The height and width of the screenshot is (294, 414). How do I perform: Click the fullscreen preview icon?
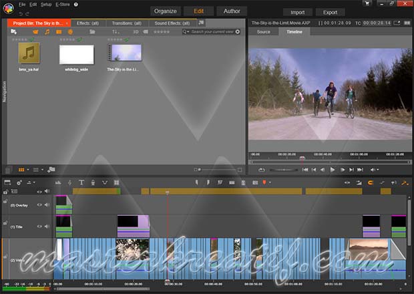pyautogui.click(x=397, y=23)
